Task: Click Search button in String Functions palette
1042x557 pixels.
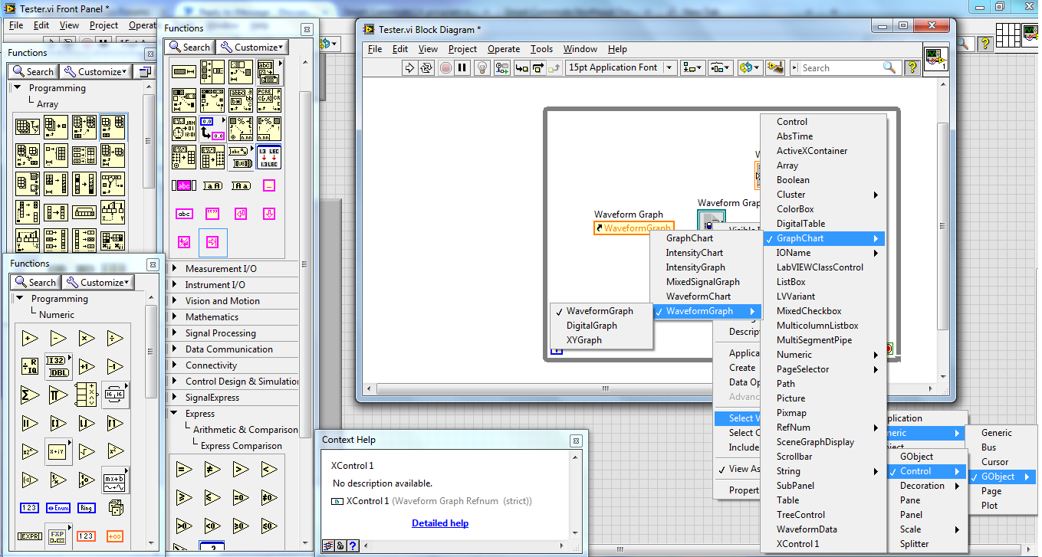Action: tap(189, 48)
